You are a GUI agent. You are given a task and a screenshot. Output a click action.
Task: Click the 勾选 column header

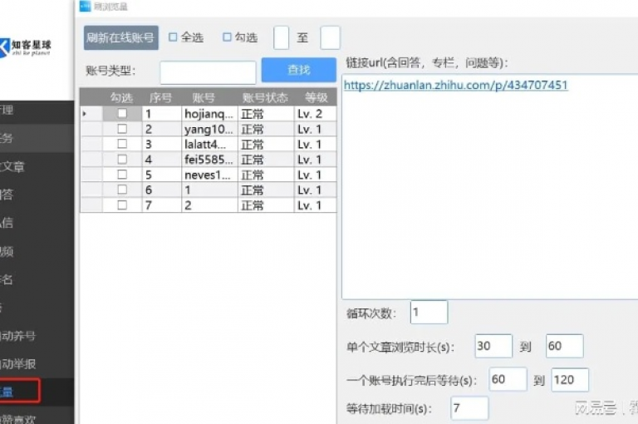point(121,97)
